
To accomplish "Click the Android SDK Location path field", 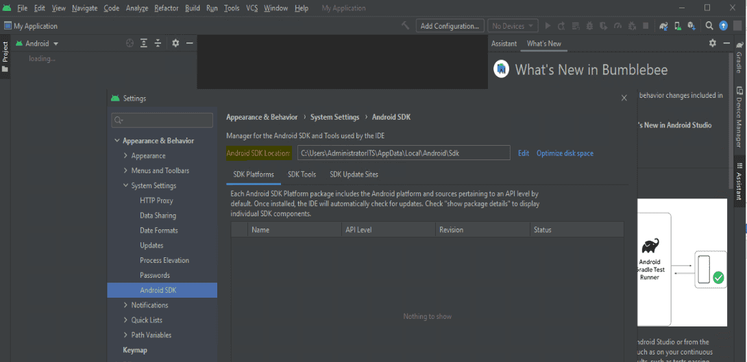I will pyautogui.click(x=404, y=153).
